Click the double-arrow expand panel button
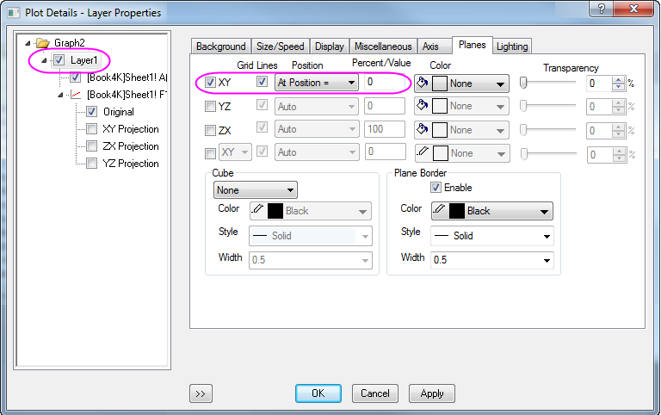Viewport: 661px width, 415px height. [200, 393]
